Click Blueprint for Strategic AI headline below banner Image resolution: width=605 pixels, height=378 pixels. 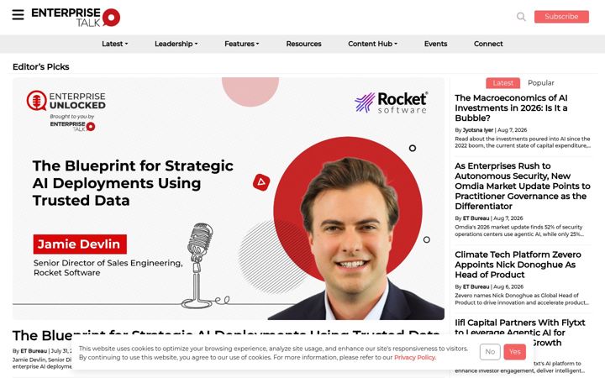(226, 335)
